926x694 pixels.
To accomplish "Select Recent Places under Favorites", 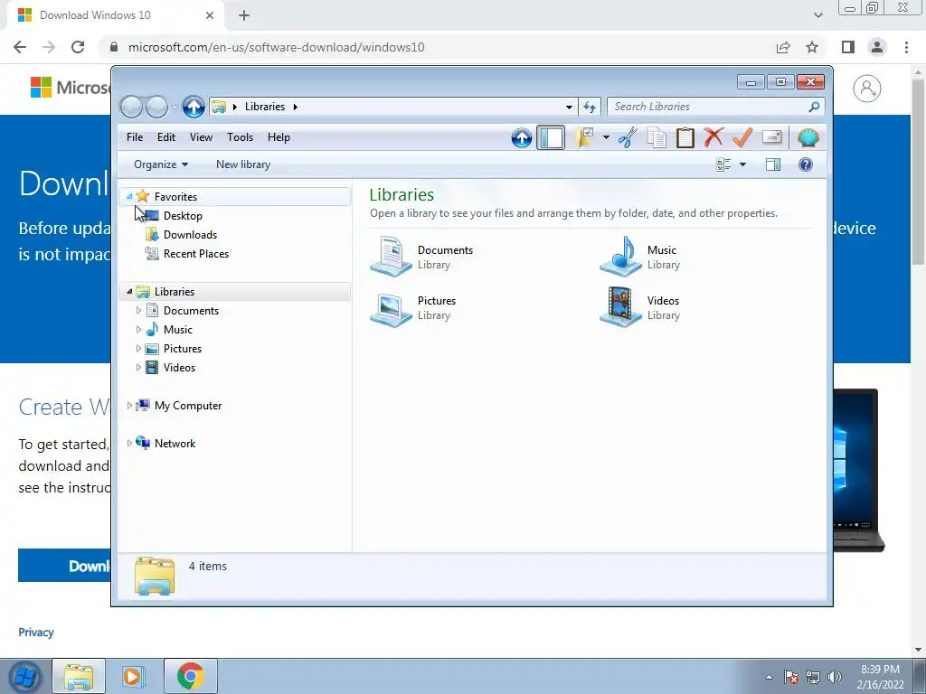I will 196,254.
